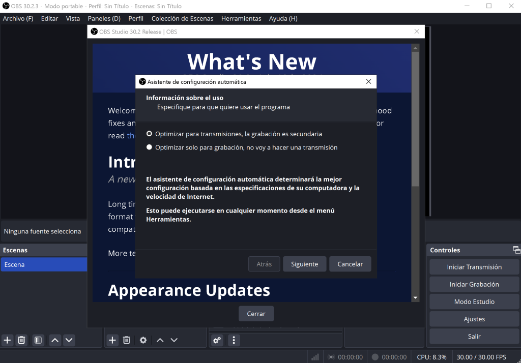Select Escena in the scenes list
The height and width of the screenshot is (363, 521).
pos(44,264)
